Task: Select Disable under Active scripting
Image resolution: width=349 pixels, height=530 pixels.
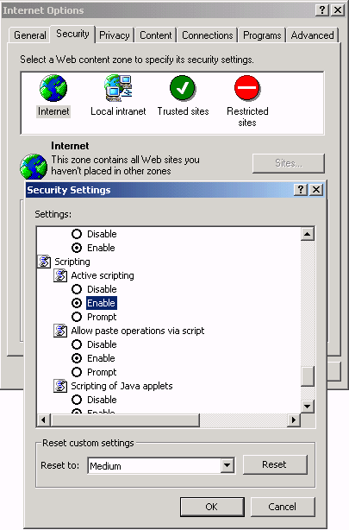Action: pyautogui.click(x=77, y=289)
